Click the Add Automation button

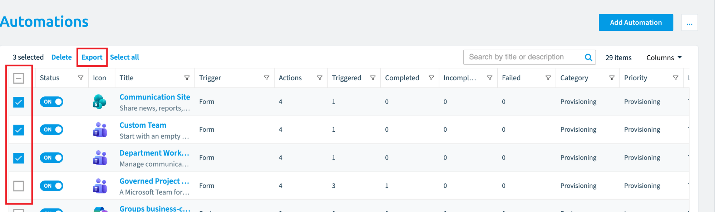(x=636, y=22)
